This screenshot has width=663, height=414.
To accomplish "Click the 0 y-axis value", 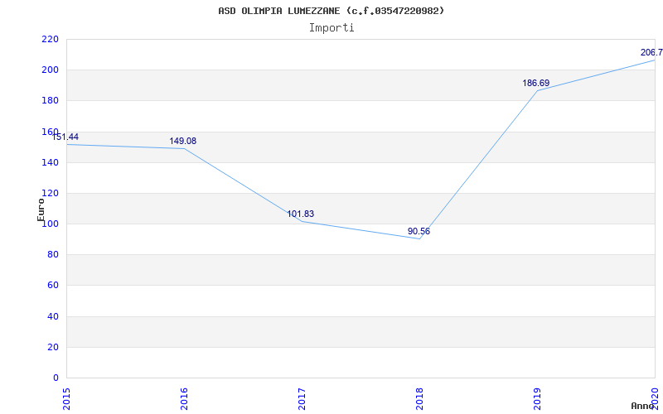I will pyautogui.click(x=56, y=378).
